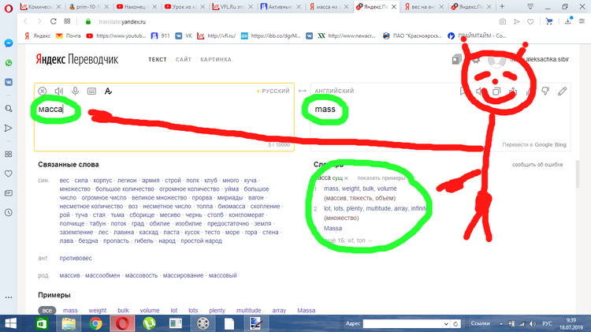Image resolution: width=591 pixels, height=332 pixels.
Task: Translate with Bing link
Action: click(x=560, y=145)
